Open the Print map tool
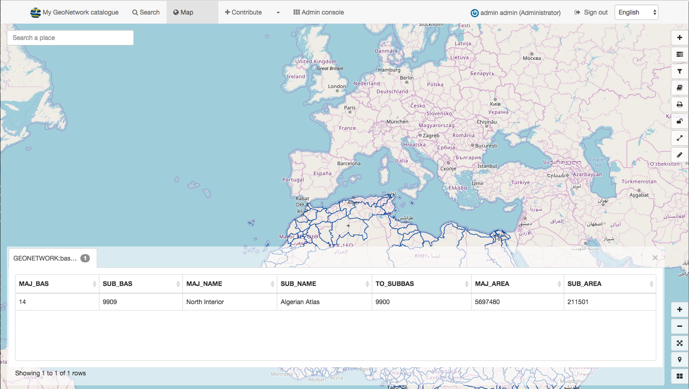This screenshot has width=689, height=389. [x=679, y=104]
